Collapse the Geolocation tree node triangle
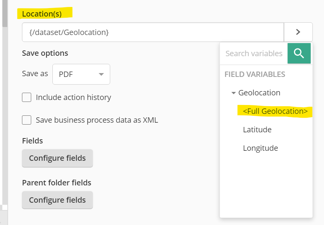The width and height of the screenshot is (324, 225). point(233,93)
